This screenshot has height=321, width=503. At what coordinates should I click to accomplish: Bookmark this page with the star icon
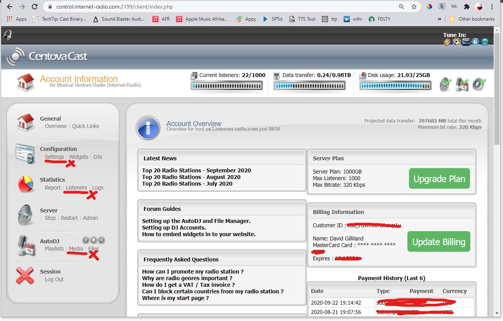(414, 7)
